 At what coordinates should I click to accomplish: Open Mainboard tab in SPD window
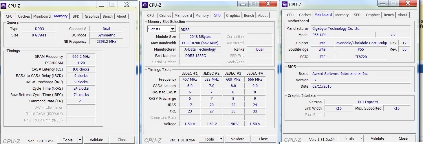click(183, 16)
